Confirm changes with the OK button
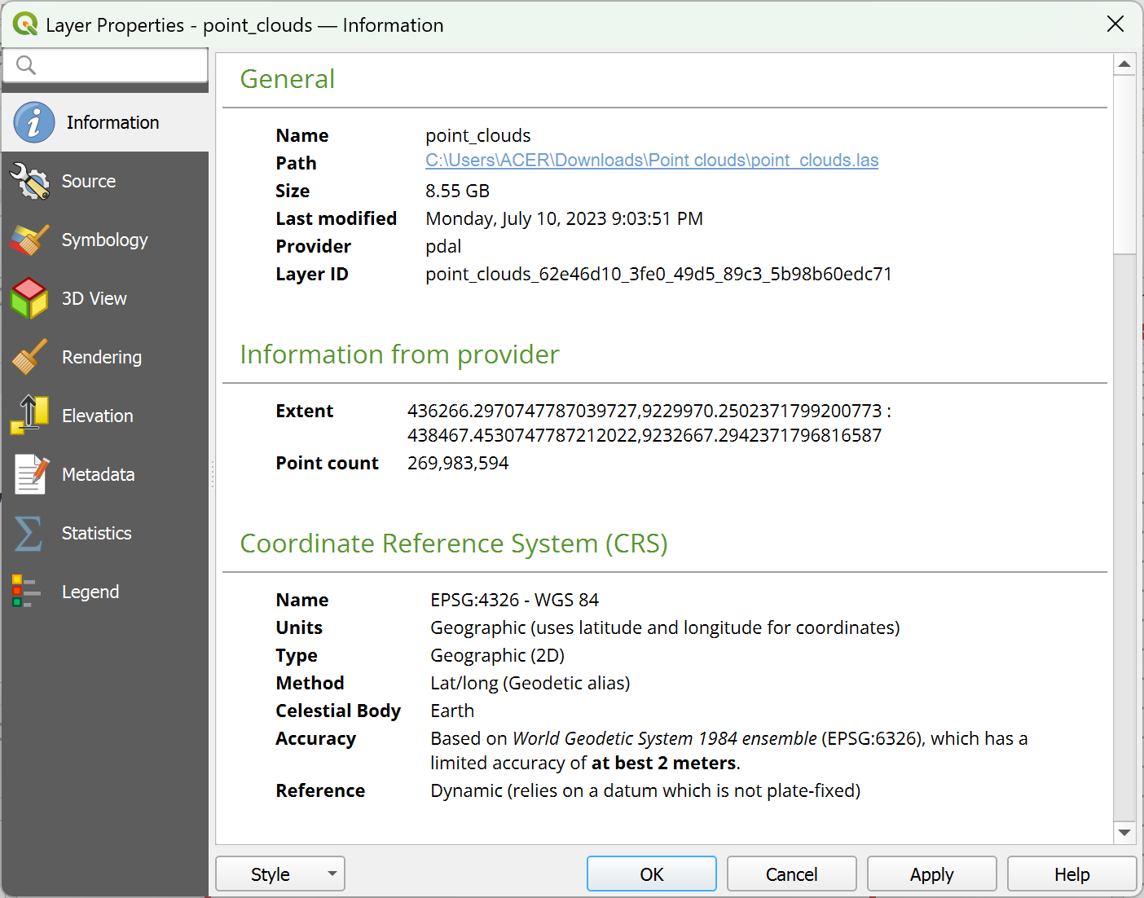This screenshot has width=1144, height=898. tap(652, 874)
